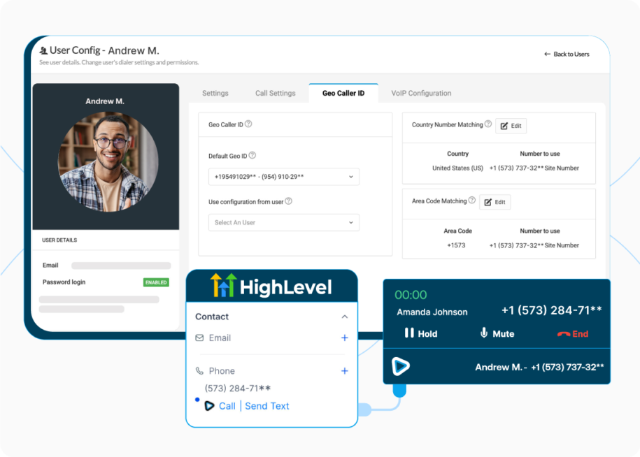This screenshot has height=457, width=640.
Task: Add an email with the plus icon
Action: click(345, 338)
